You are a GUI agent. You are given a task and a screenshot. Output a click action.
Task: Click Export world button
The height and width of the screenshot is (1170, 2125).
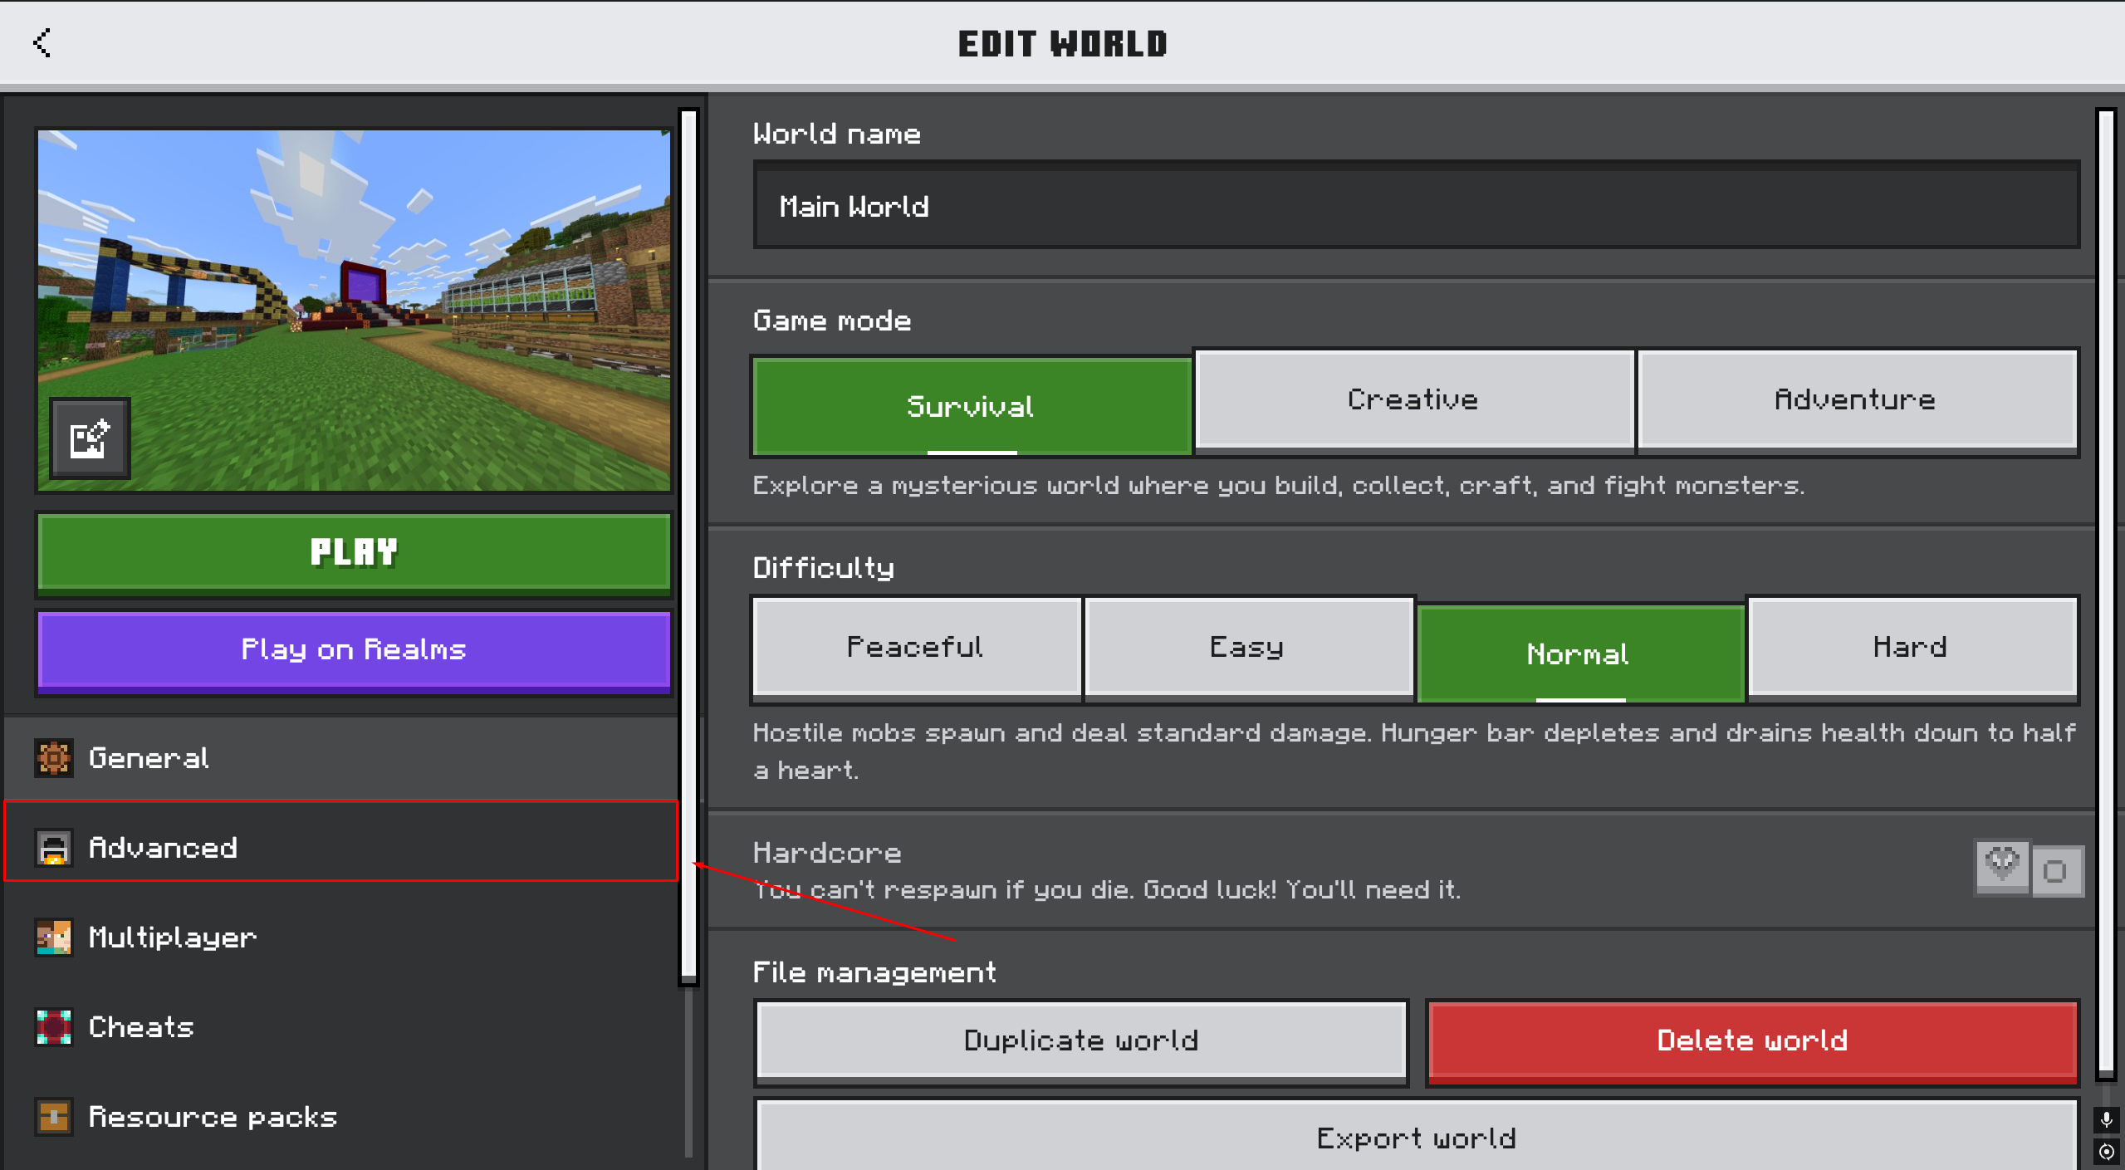pos(1417,1136)
